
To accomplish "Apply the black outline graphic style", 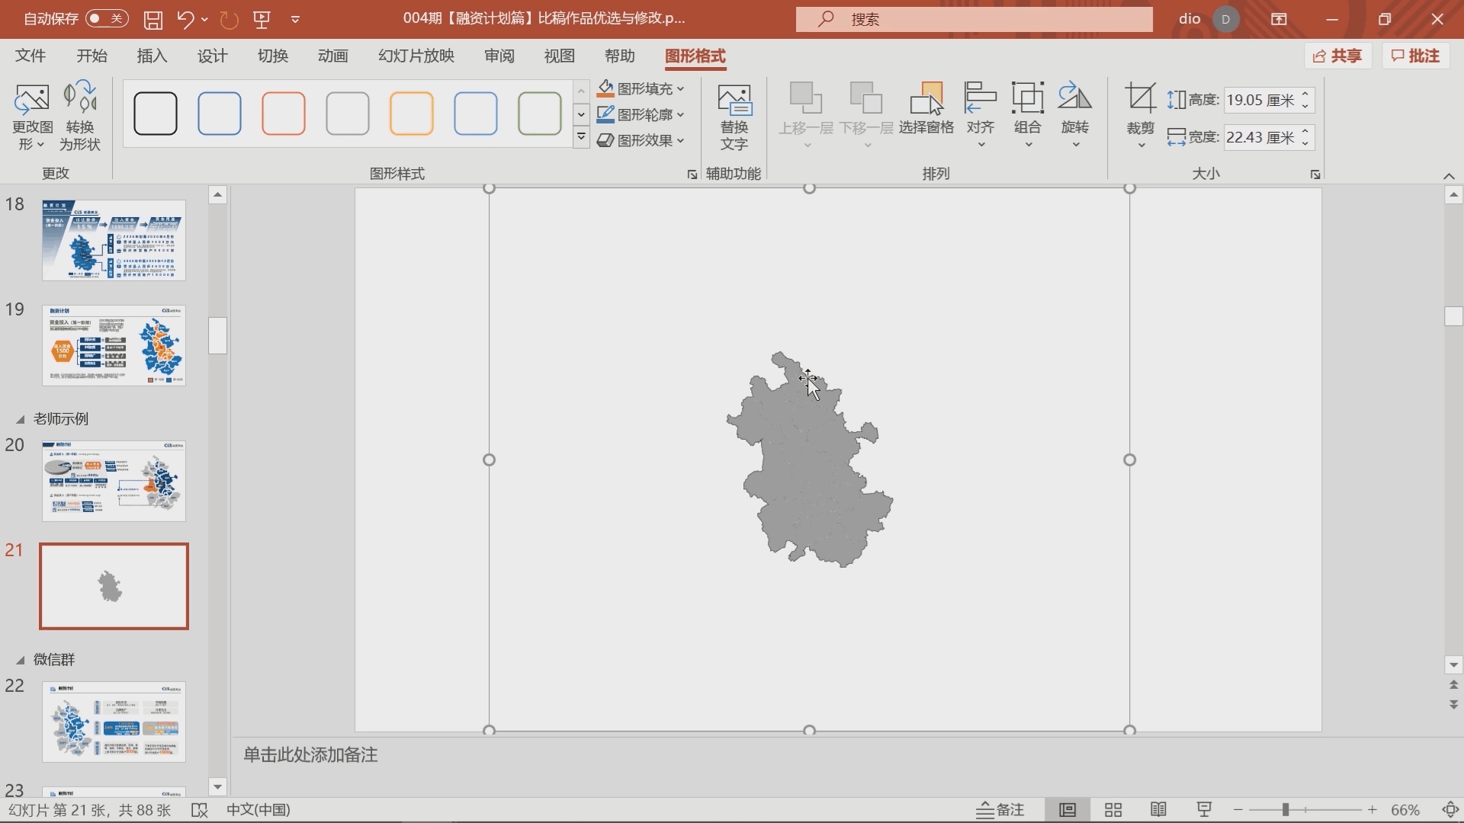I will click(x=156, y=114).
